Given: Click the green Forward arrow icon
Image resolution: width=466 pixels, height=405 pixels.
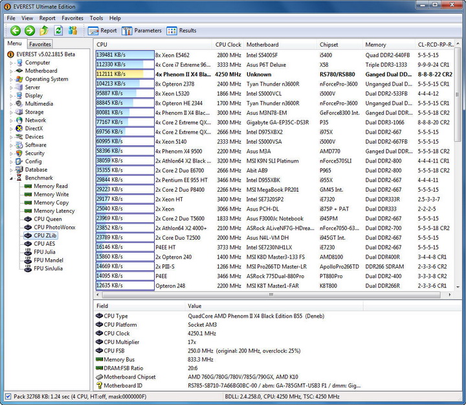Looking at the screenshot, I should [30, 30].
